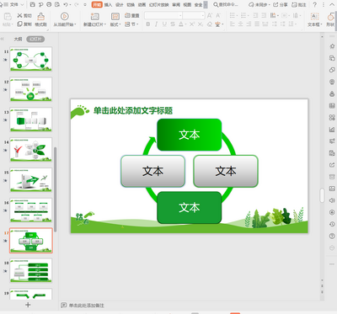Open the Animation (动画) ribbon tab

coord(142,5)
